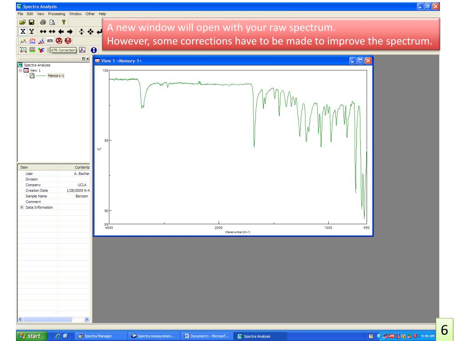Viewport: 455px width, 341px height.
Task: Open print preview icon
Action: [x=52, y=22]
